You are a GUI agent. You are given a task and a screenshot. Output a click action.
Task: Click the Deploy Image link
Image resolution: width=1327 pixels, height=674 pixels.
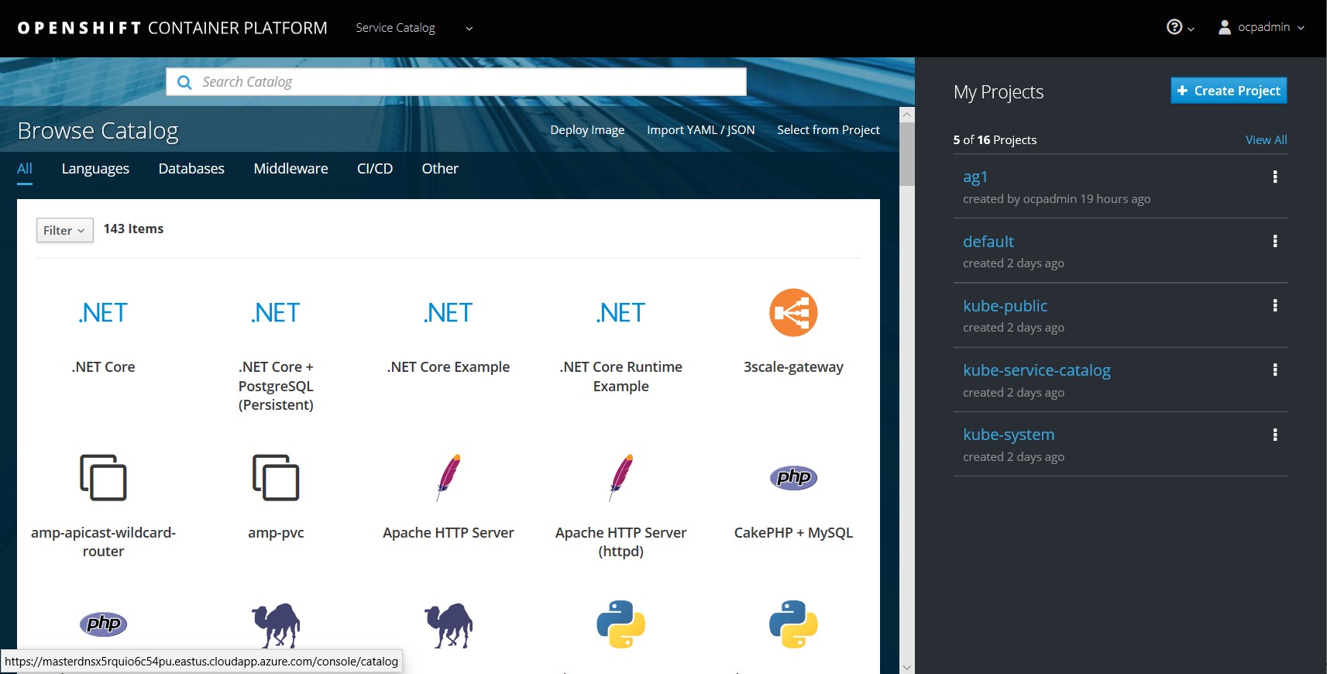tap(587, 130)
